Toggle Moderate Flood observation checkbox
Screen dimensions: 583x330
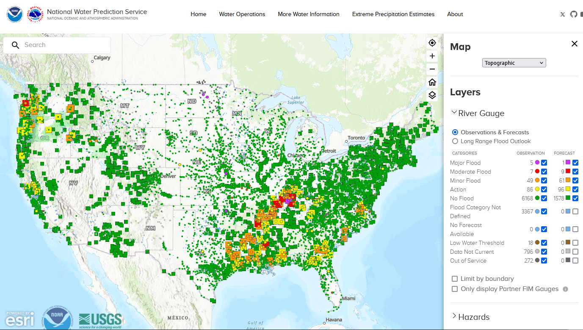pyautogui.click(x=544, y=172)
